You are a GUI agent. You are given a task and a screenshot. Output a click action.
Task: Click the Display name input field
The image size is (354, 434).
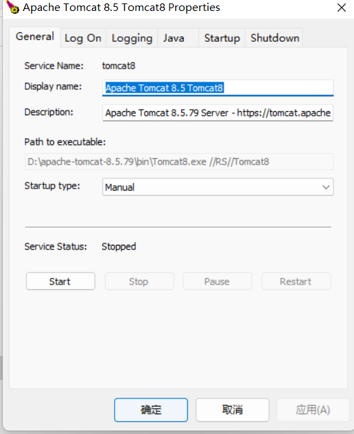coord(217,88)
